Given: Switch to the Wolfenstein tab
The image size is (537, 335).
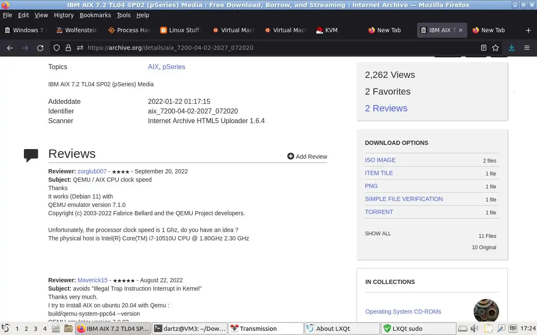Looking at the screenshot, I should tap(78, 30).
